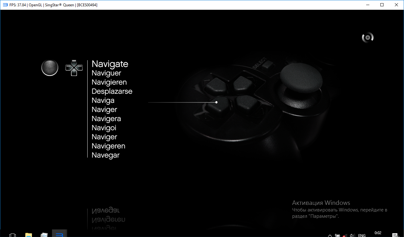Viewport: 404px width, 237px height.
Task: Open RPCS3 from the taskbar
Action: point(59,234)
